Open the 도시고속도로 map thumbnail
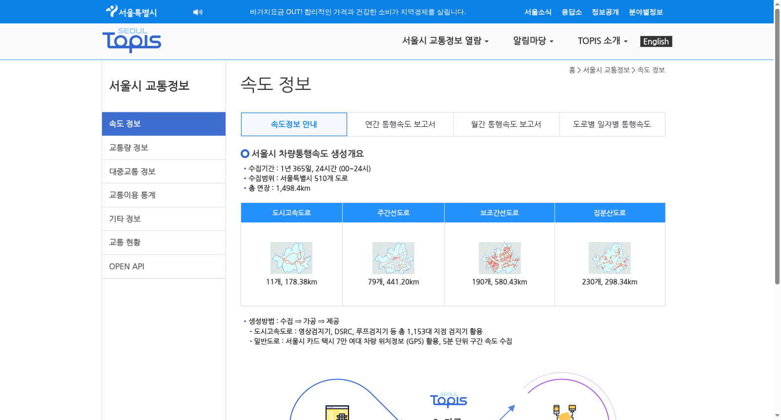 291,258
